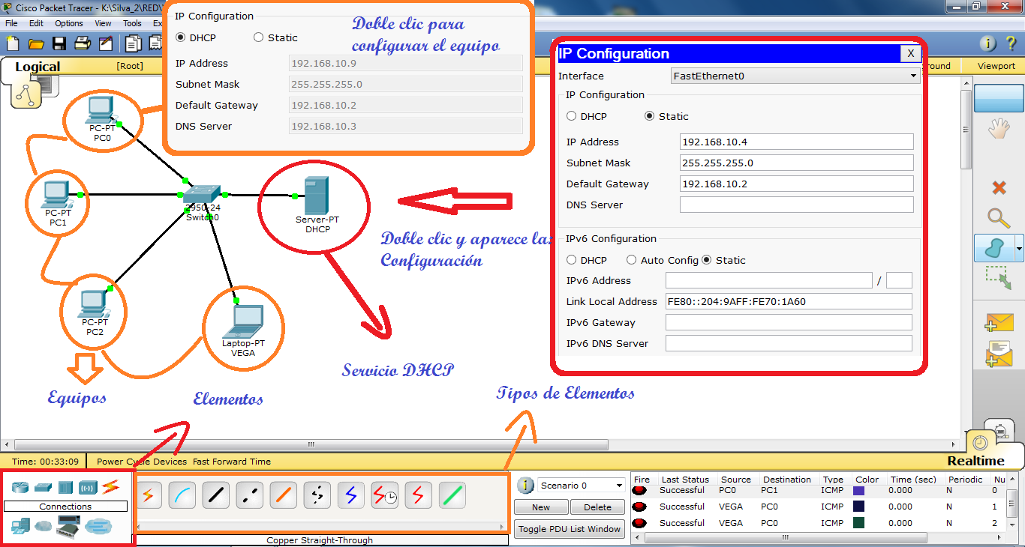Open the FastEthernet0 interface dropdown

pyautogui.click(x=795, y=76)
